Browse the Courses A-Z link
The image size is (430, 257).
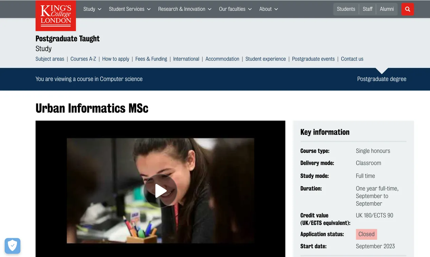[83, 59]
